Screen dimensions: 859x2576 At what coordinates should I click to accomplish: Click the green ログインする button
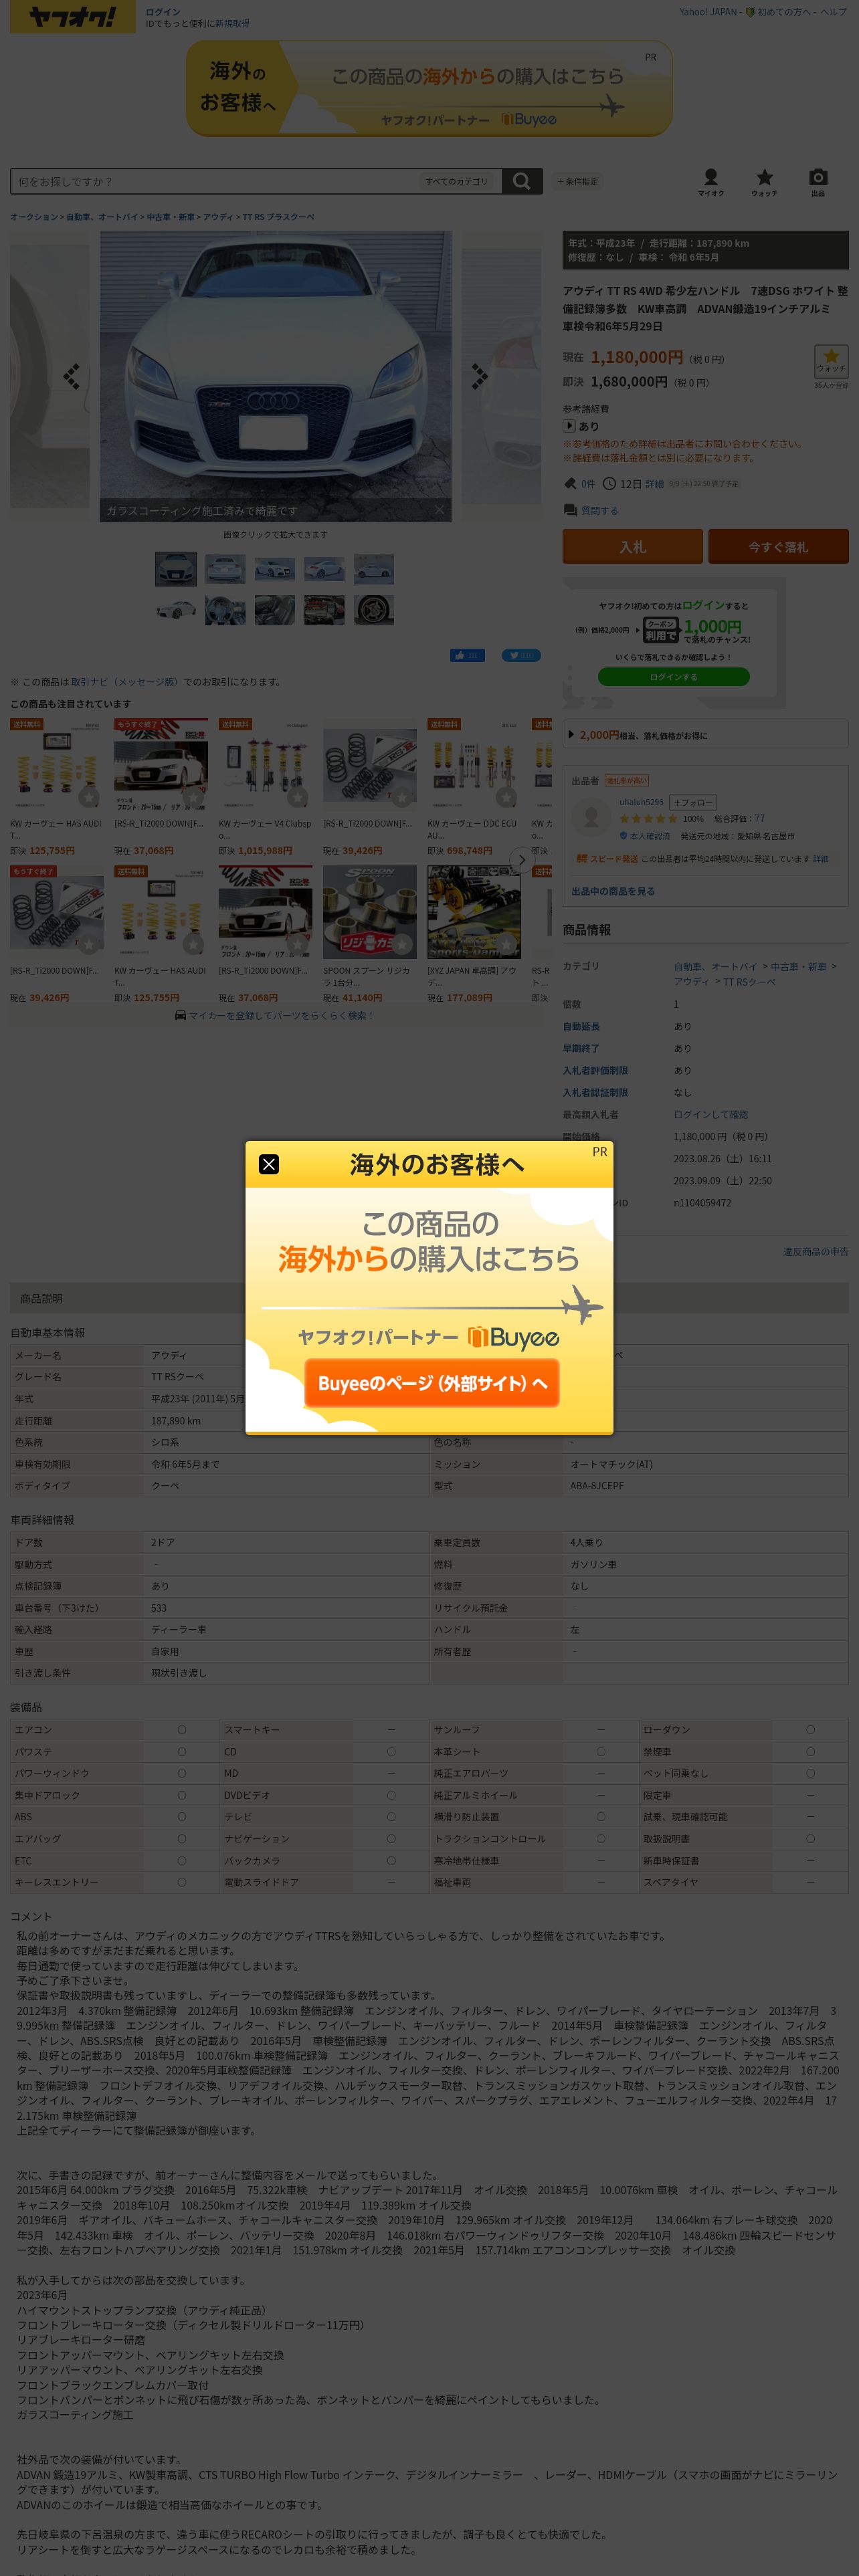[673, 677]
